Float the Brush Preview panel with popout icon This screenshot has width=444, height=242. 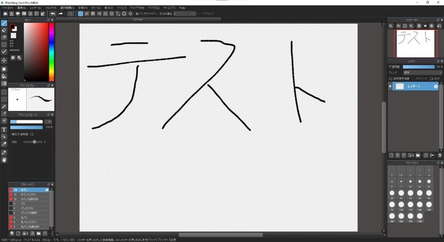[x=48, y=85]
